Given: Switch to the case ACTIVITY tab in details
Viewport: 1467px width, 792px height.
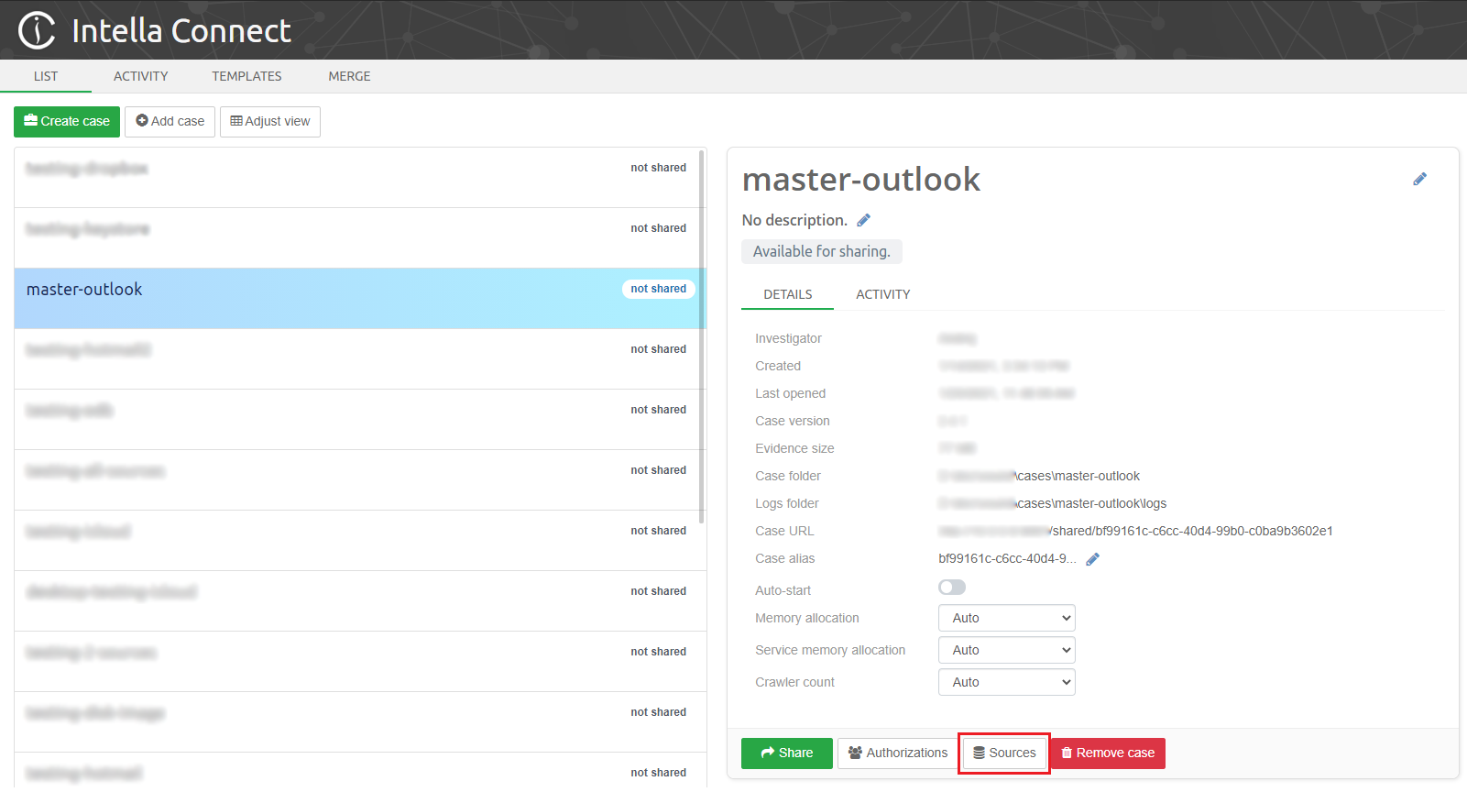Looking at the screenshot, I should (x=882, y=294).
